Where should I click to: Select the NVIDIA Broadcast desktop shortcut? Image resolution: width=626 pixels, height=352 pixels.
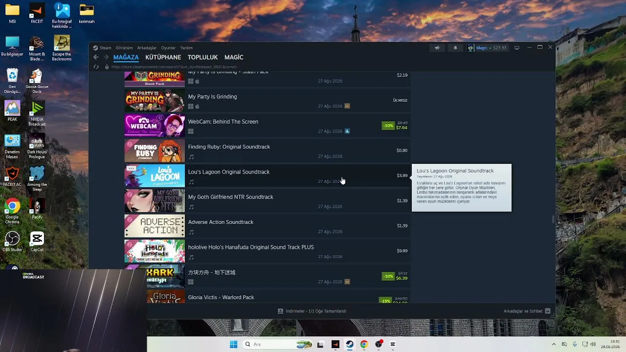tap(37, 114)
